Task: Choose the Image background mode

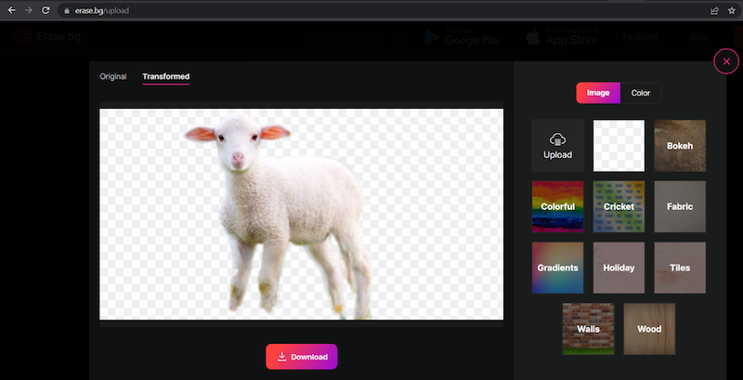Action: click(598, 93)
